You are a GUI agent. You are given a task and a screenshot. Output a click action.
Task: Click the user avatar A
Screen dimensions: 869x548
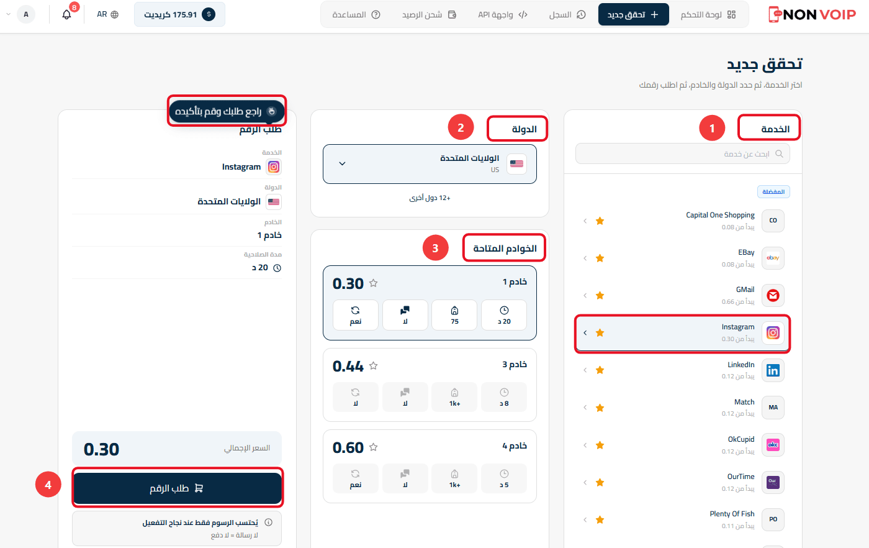point(26,14)
